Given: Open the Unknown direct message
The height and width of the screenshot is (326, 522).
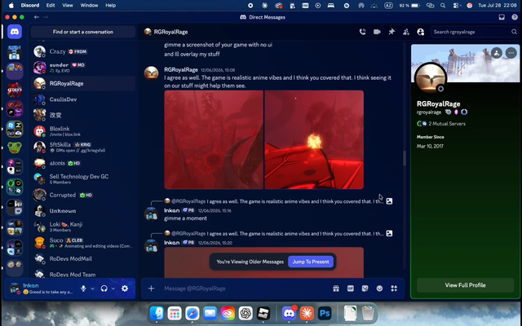Looking at the screenshot, I should pyautogui.click(x=83, y=211).
